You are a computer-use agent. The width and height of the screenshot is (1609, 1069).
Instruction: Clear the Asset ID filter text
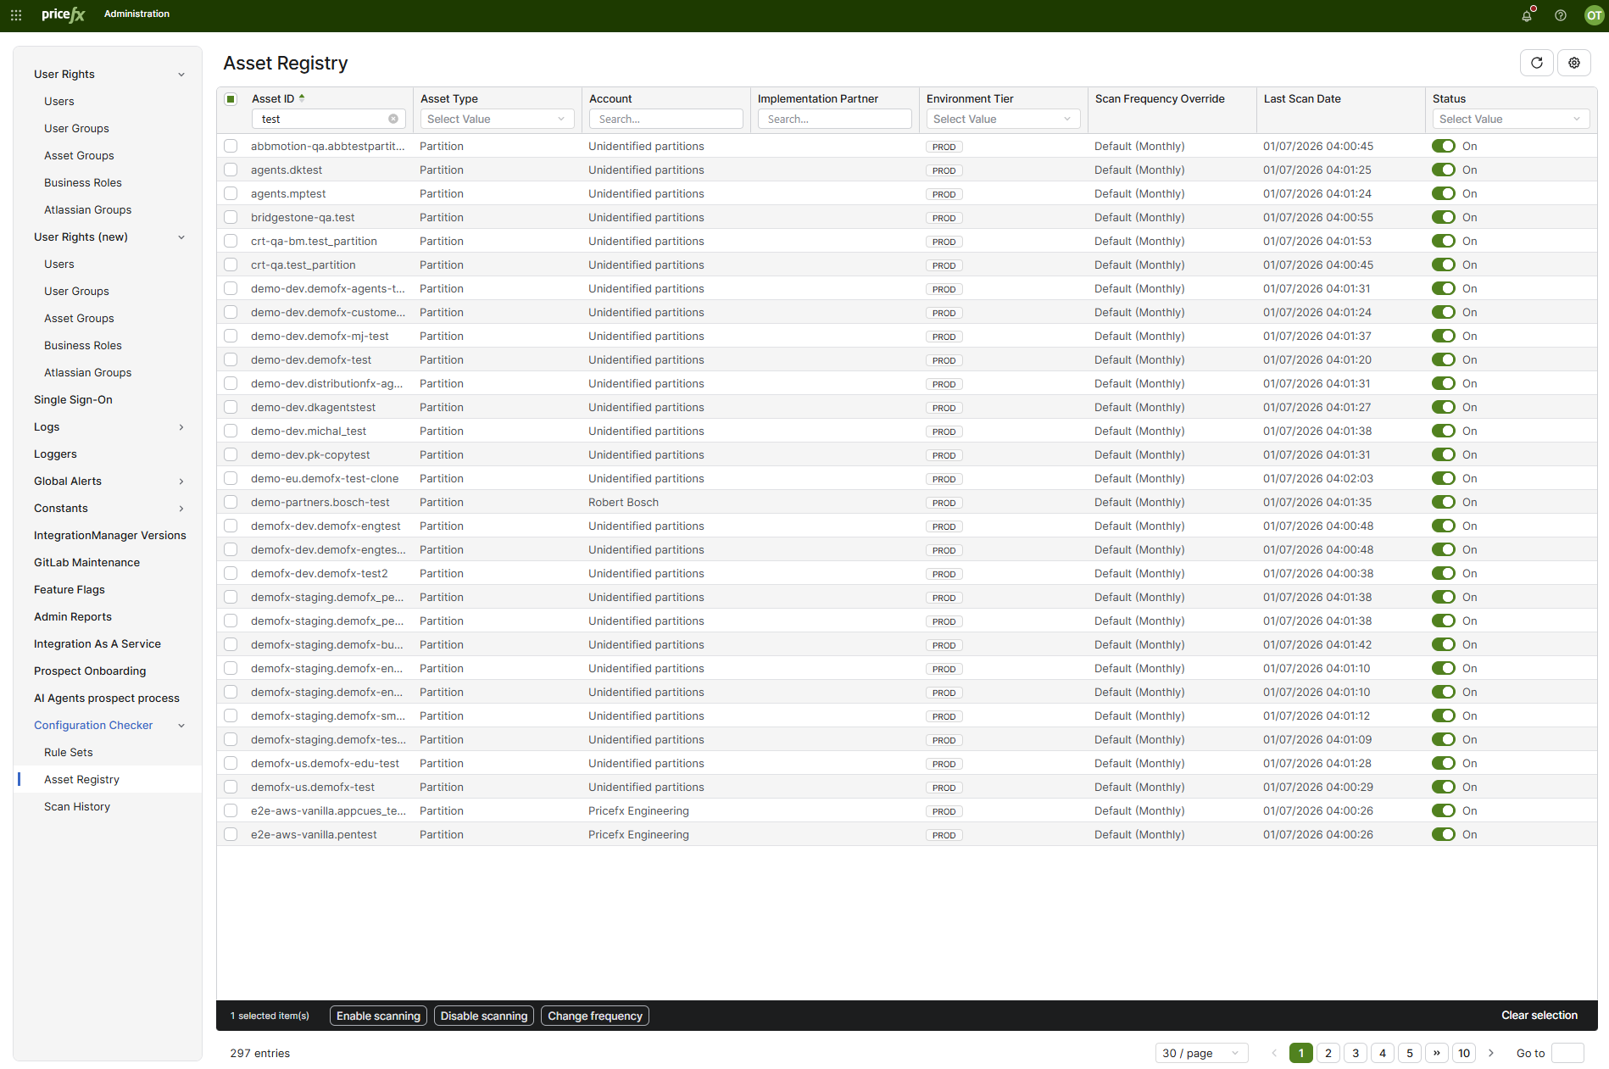(x=393, y=119)
